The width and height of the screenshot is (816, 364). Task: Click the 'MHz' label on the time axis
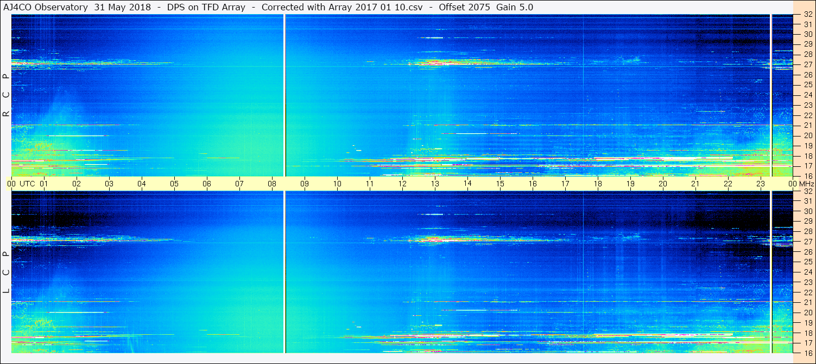pyautogui.click(x=806, y=184)
